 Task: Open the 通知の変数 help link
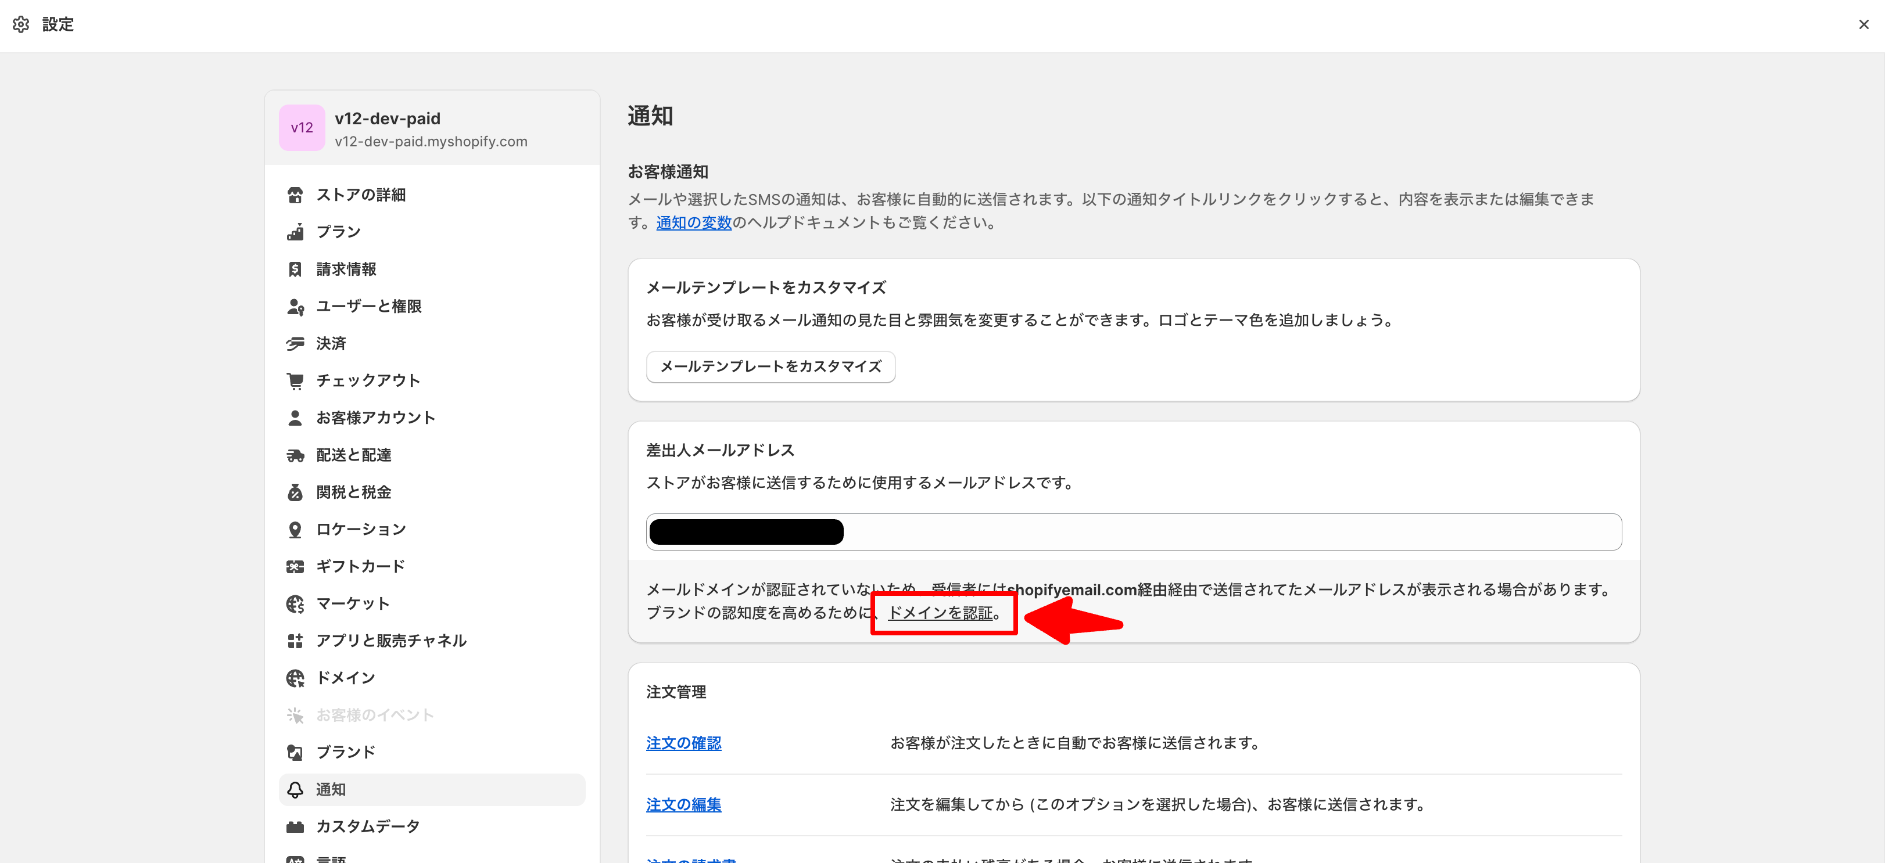693,222
